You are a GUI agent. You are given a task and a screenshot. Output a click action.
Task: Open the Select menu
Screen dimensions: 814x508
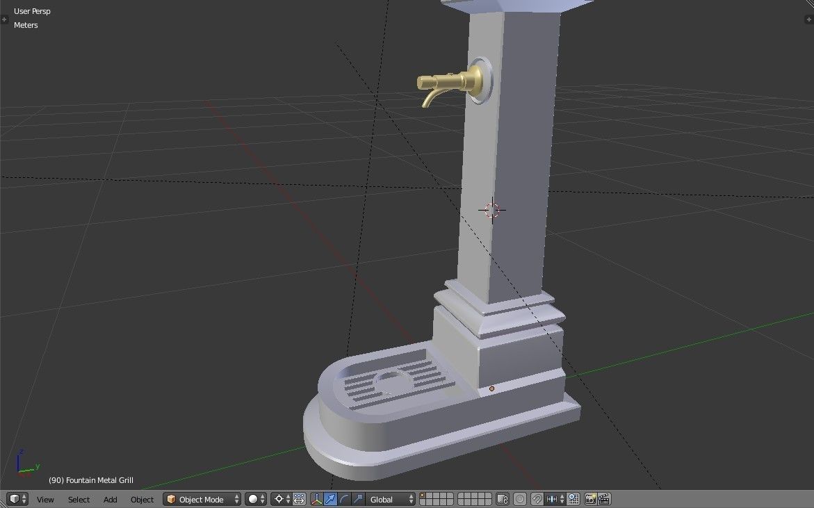pyautogui.click(x=79, y=499)
